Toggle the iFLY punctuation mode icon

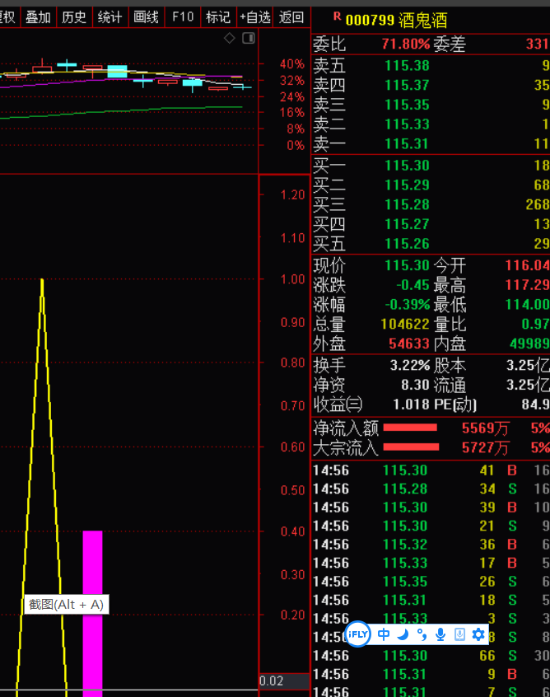pyautogui.click(x=422, y=634)
